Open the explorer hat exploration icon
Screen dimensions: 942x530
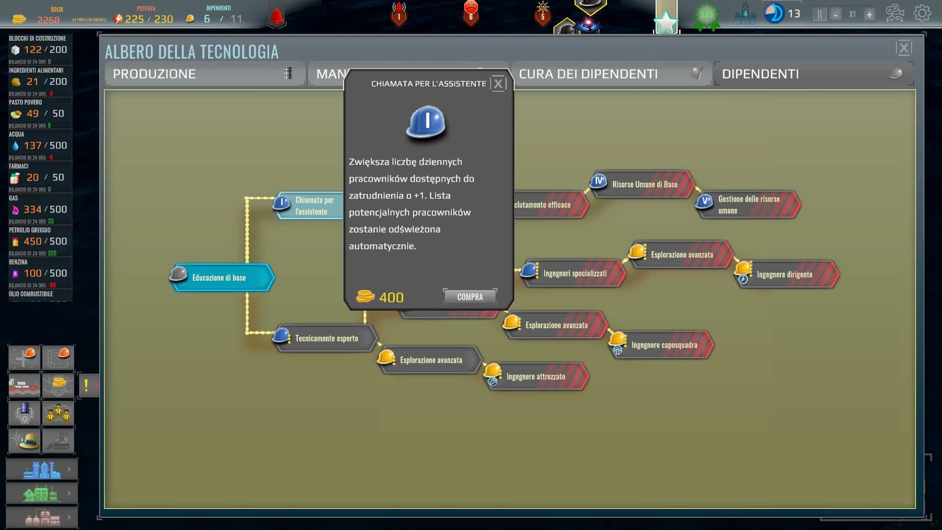[24, 441]
